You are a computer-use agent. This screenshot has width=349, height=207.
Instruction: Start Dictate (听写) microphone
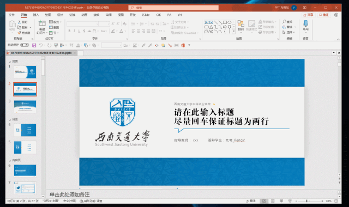(306, 26)
